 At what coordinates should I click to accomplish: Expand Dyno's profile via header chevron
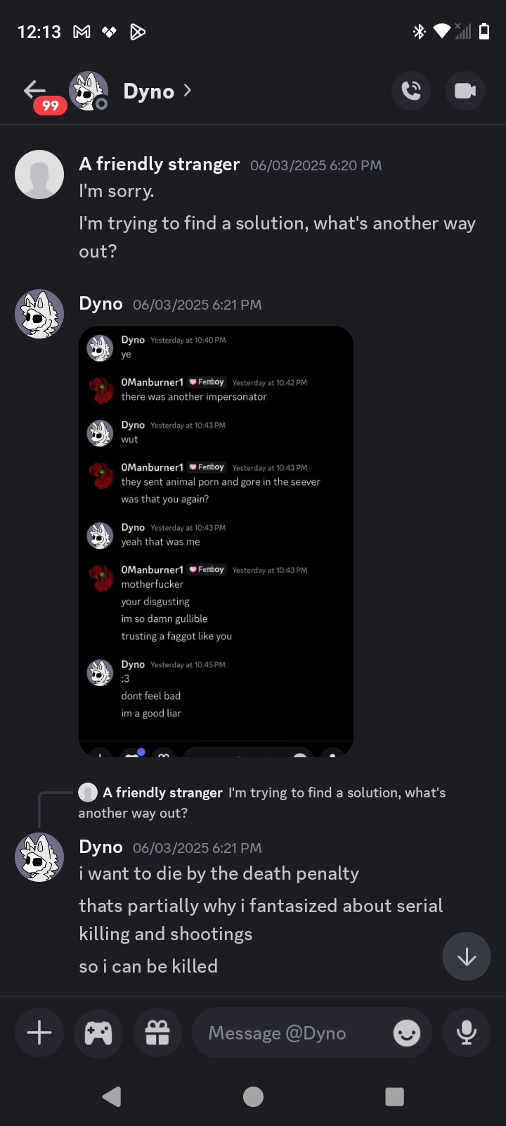(x=187, y=90)
